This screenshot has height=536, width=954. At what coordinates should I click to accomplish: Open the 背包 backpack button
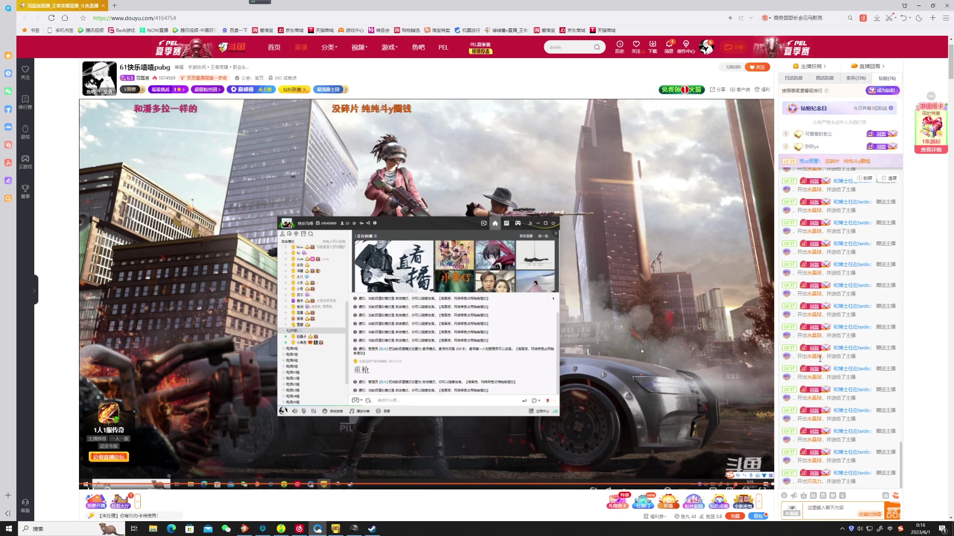pos(758,516)
